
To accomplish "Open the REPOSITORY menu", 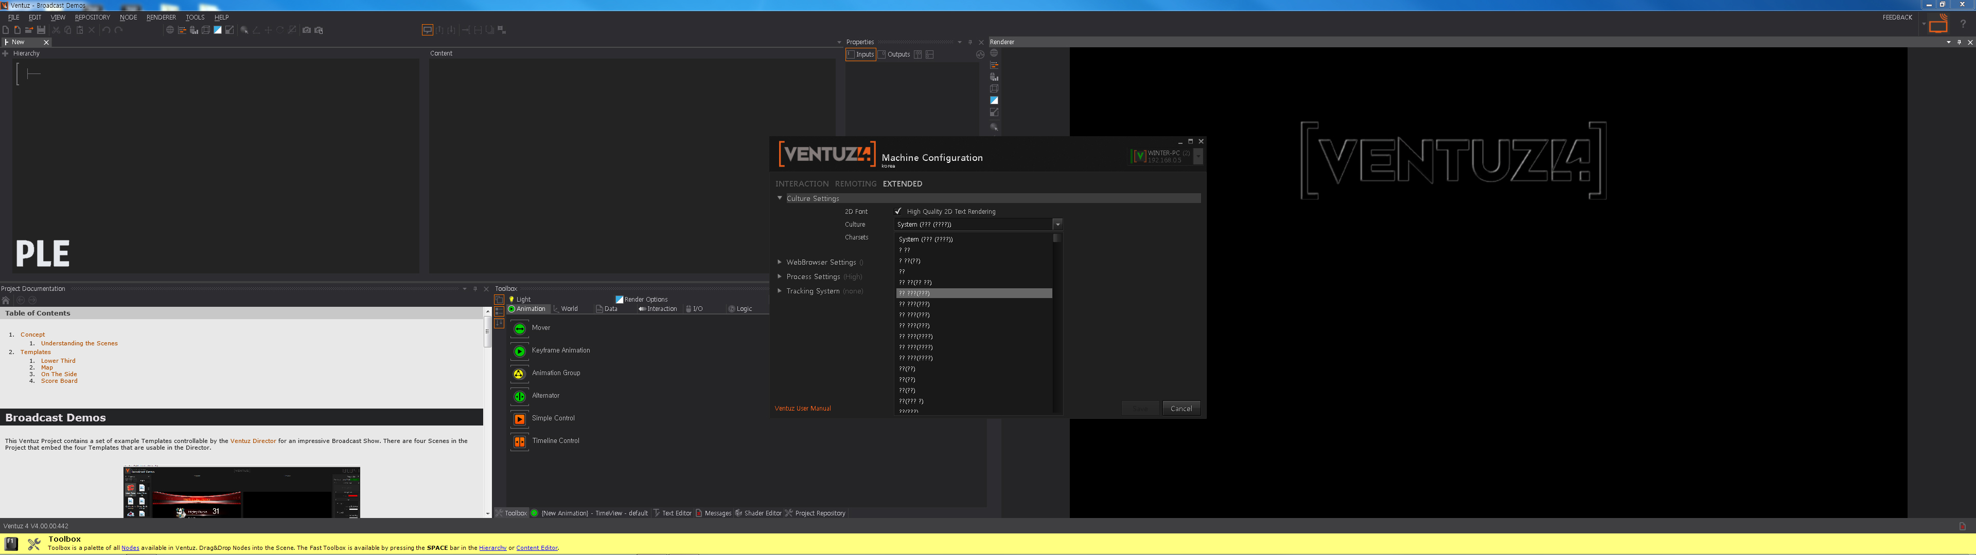I will 92,17.
